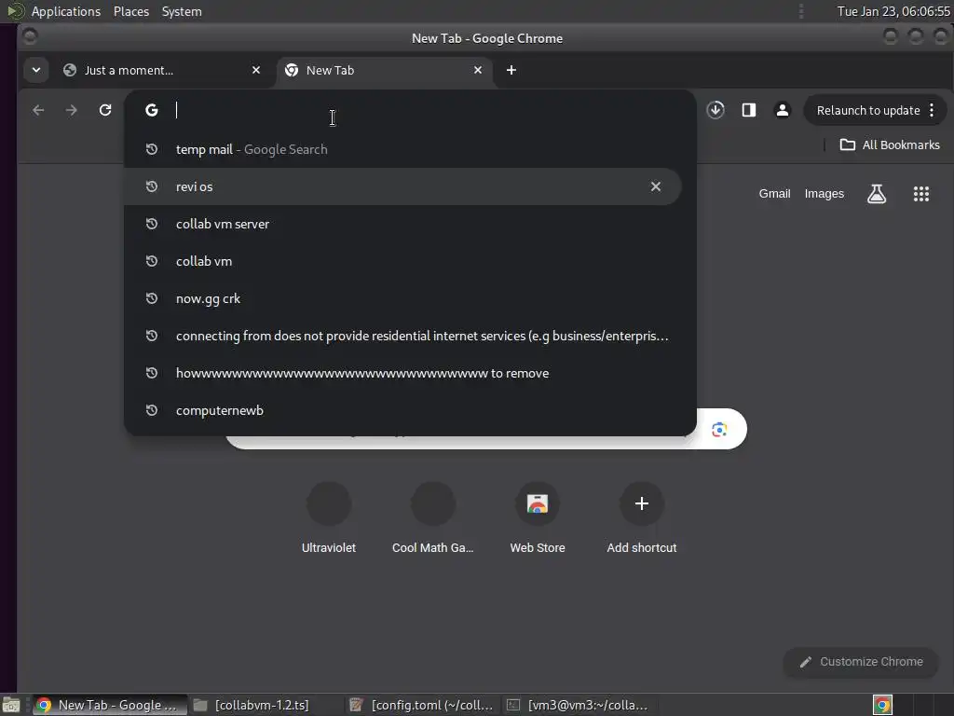
Task: Open a new tab with the plus button
Action: coord(511,70)
